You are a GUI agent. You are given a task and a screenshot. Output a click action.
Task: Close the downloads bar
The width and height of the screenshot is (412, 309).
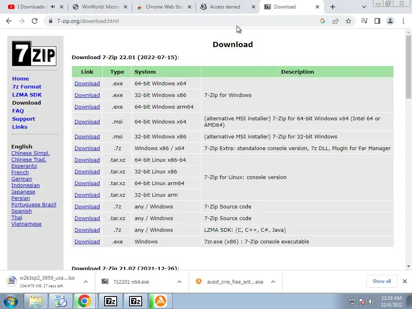405,281
